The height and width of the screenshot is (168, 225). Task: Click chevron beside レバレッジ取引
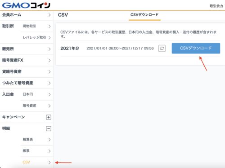(49, 38)
